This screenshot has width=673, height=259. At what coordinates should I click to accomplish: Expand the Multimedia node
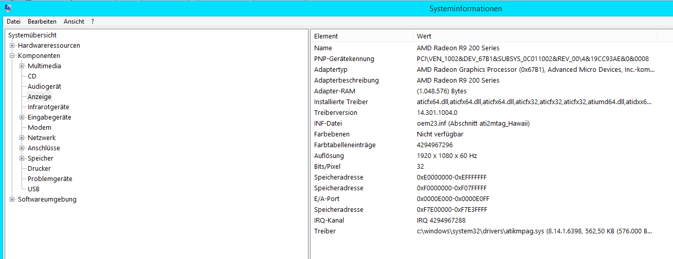pyautogui.click(x=22, y=66)
